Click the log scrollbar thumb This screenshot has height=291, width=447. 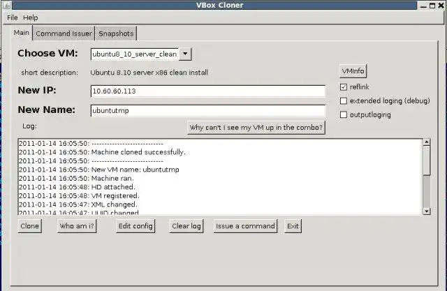(427, 161)
